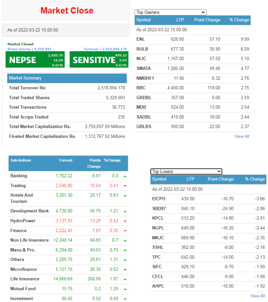Click the NEPSE index box

pos(35,59)
